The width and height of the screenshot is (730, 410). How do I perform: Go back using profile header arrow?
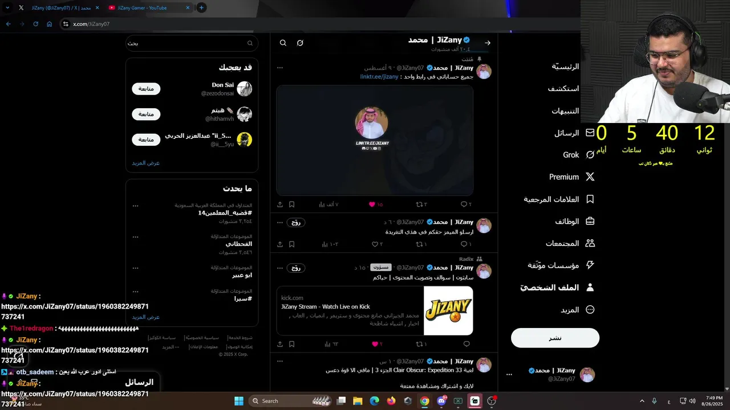point(487,43)
